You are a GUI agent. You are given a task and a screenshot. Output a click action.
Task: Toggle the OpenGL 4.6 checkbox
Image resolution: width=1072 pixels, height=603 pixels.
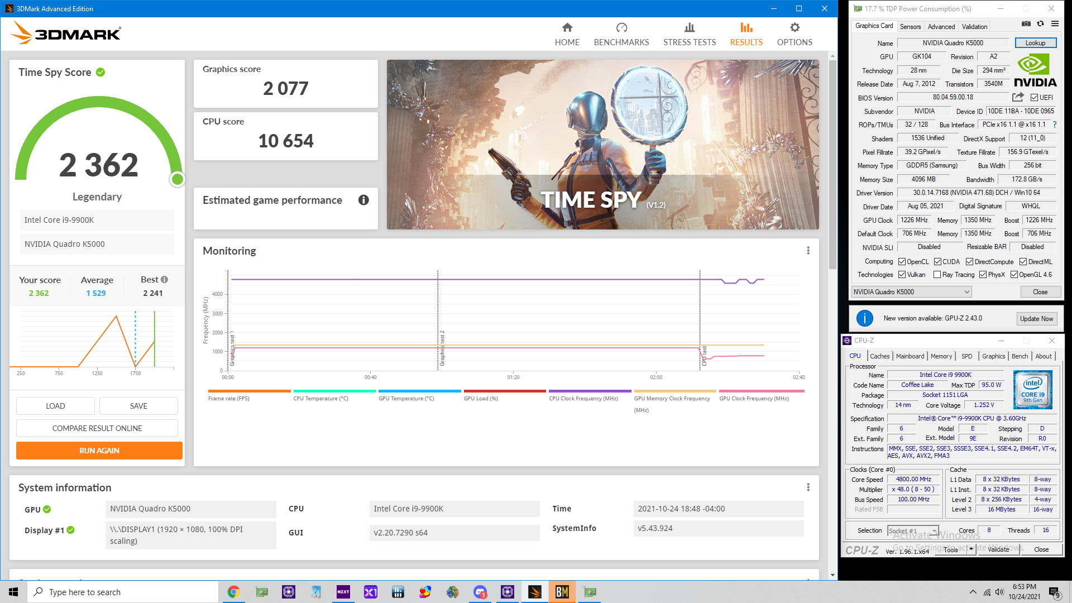[x=1014, y=275]
